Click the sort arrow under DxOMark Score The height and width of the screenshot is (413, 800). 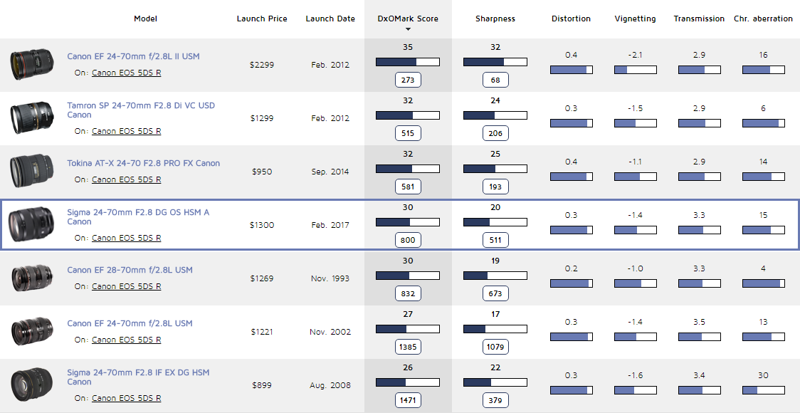point(408,29)
